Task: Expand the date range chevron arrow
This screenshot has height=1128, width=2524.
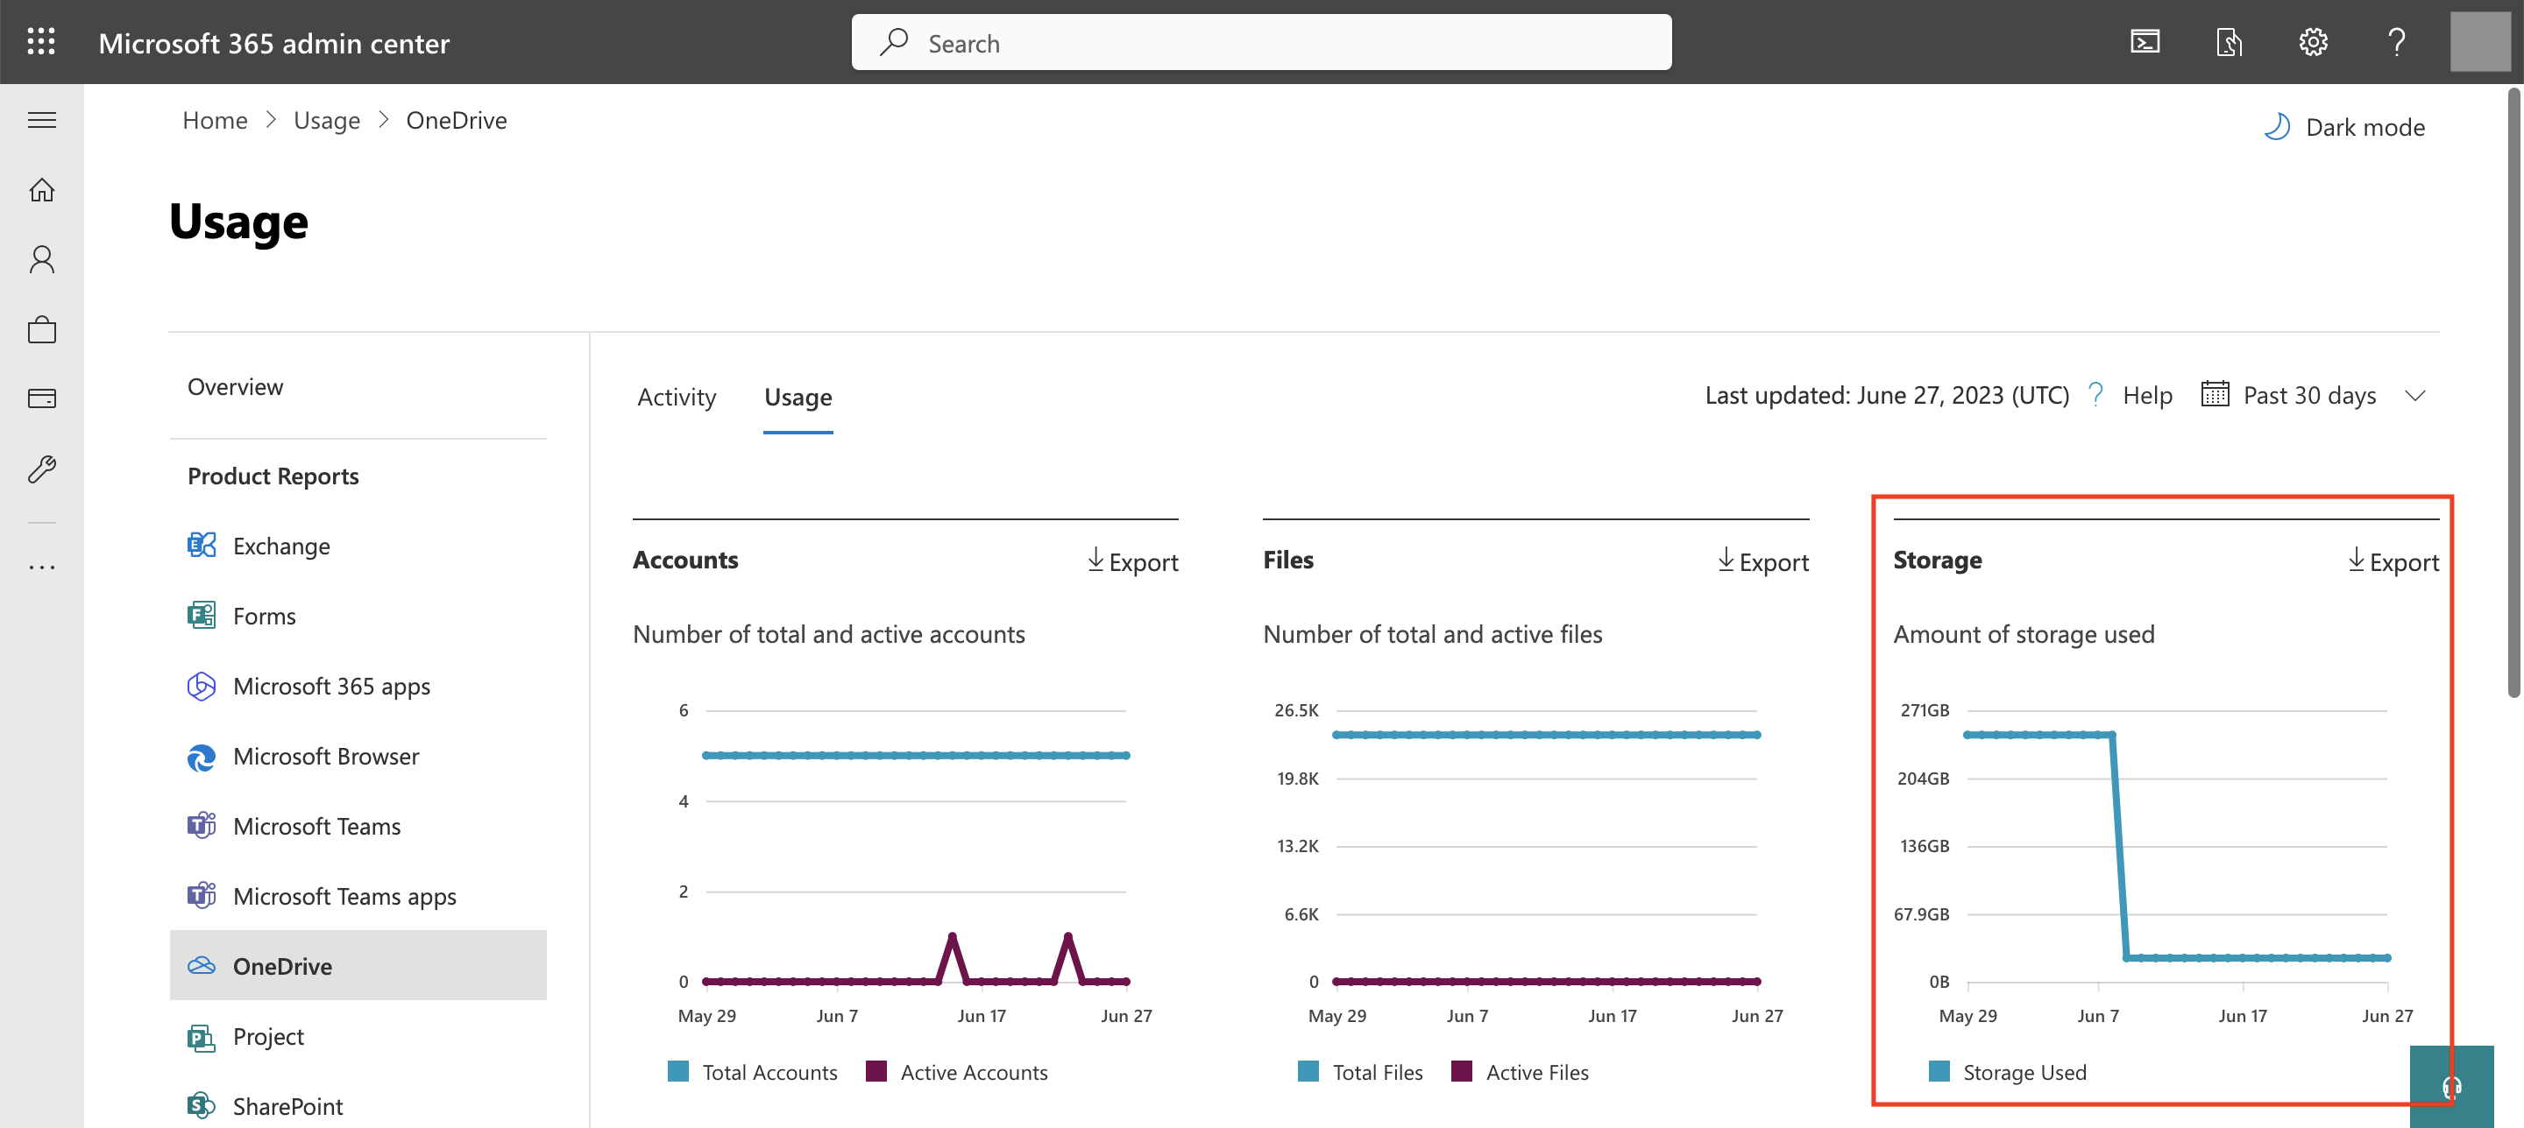Action: 2415,396
